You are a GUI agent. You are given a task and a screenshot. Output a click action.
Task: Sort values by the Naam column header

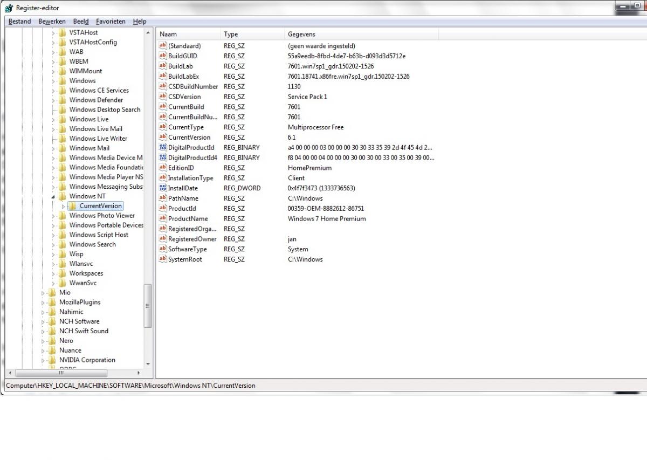188,35
